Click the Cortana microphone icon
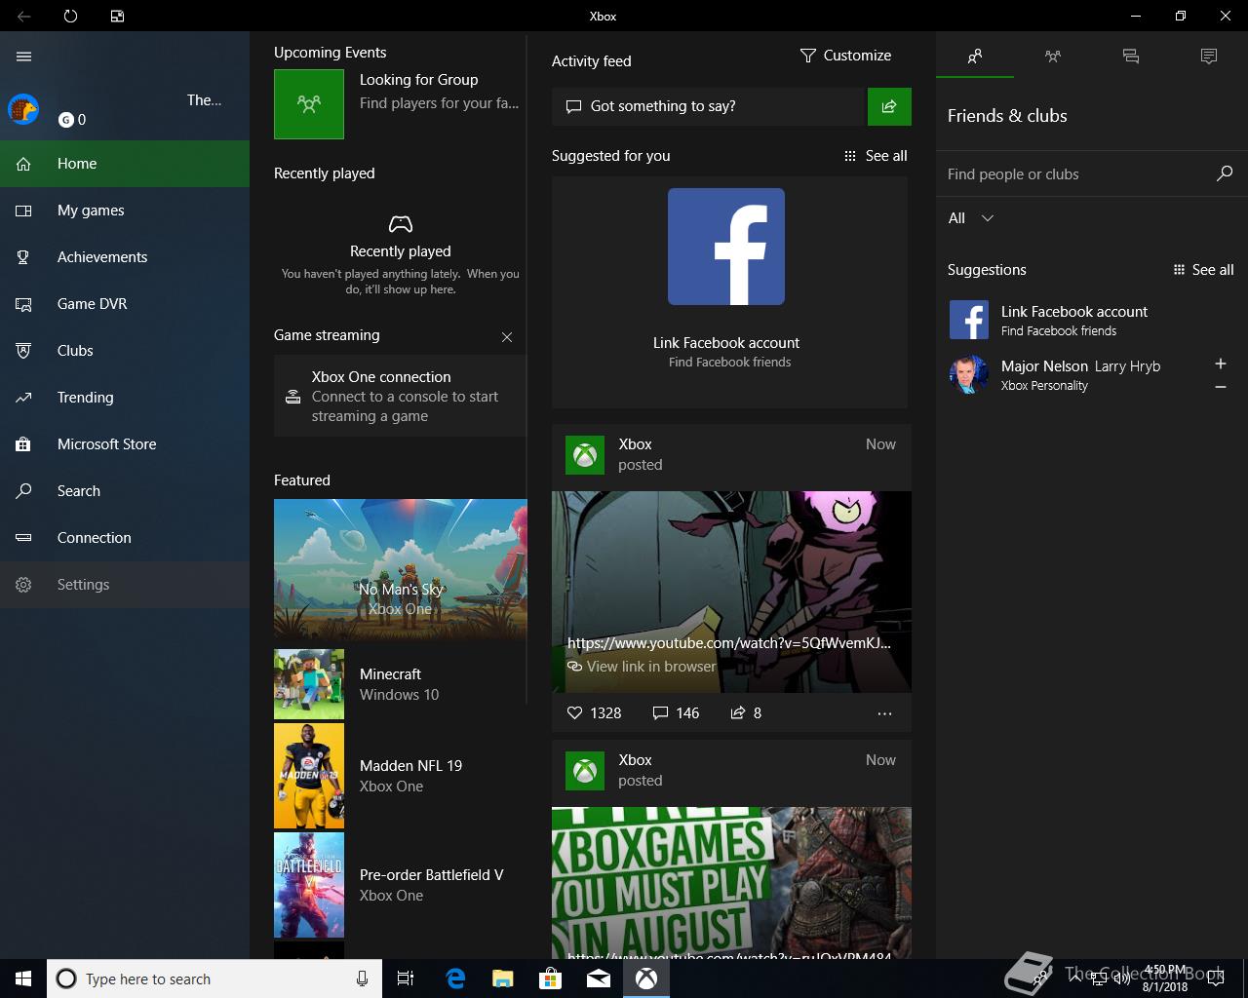 coord(362,979)
